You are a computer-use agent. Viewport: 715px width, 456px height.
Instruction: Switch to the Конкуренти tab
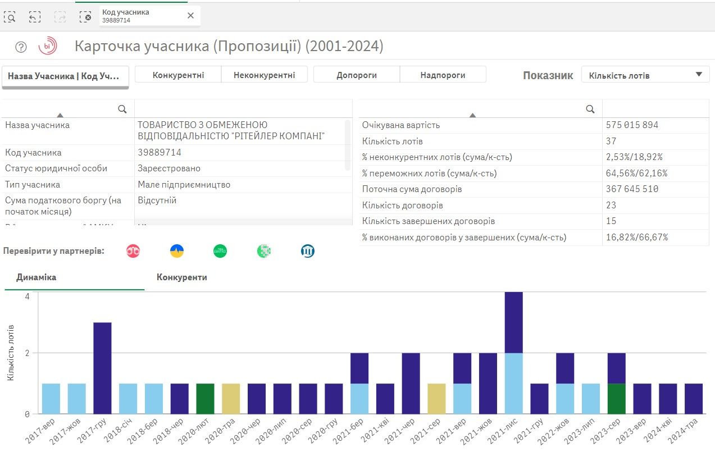point(181,277)
